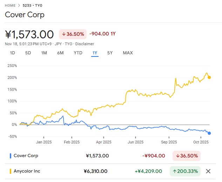The image size is (222, 182).
Task: Click Cover Corp blue color marker in legend
Action: click(11, 156)
